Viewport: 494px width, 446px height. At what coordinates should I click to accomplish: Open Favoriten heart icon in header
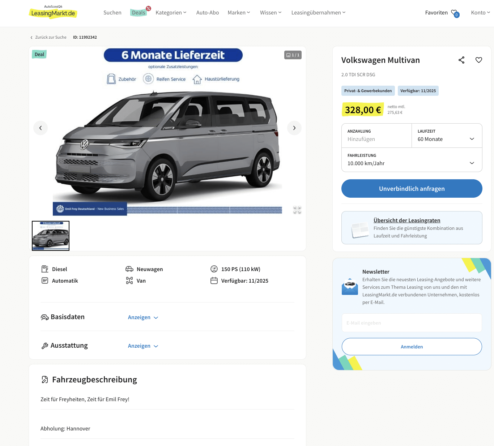455,13
